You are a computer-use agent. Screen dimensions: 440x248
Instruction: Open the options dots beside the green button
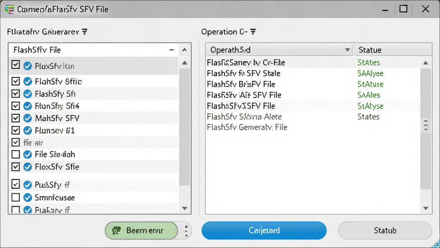[186, 231]
